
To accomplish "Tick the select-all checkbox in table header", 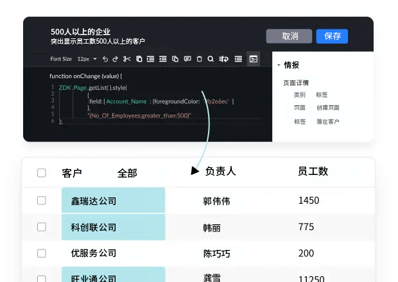I will click(x=42, y=173).
